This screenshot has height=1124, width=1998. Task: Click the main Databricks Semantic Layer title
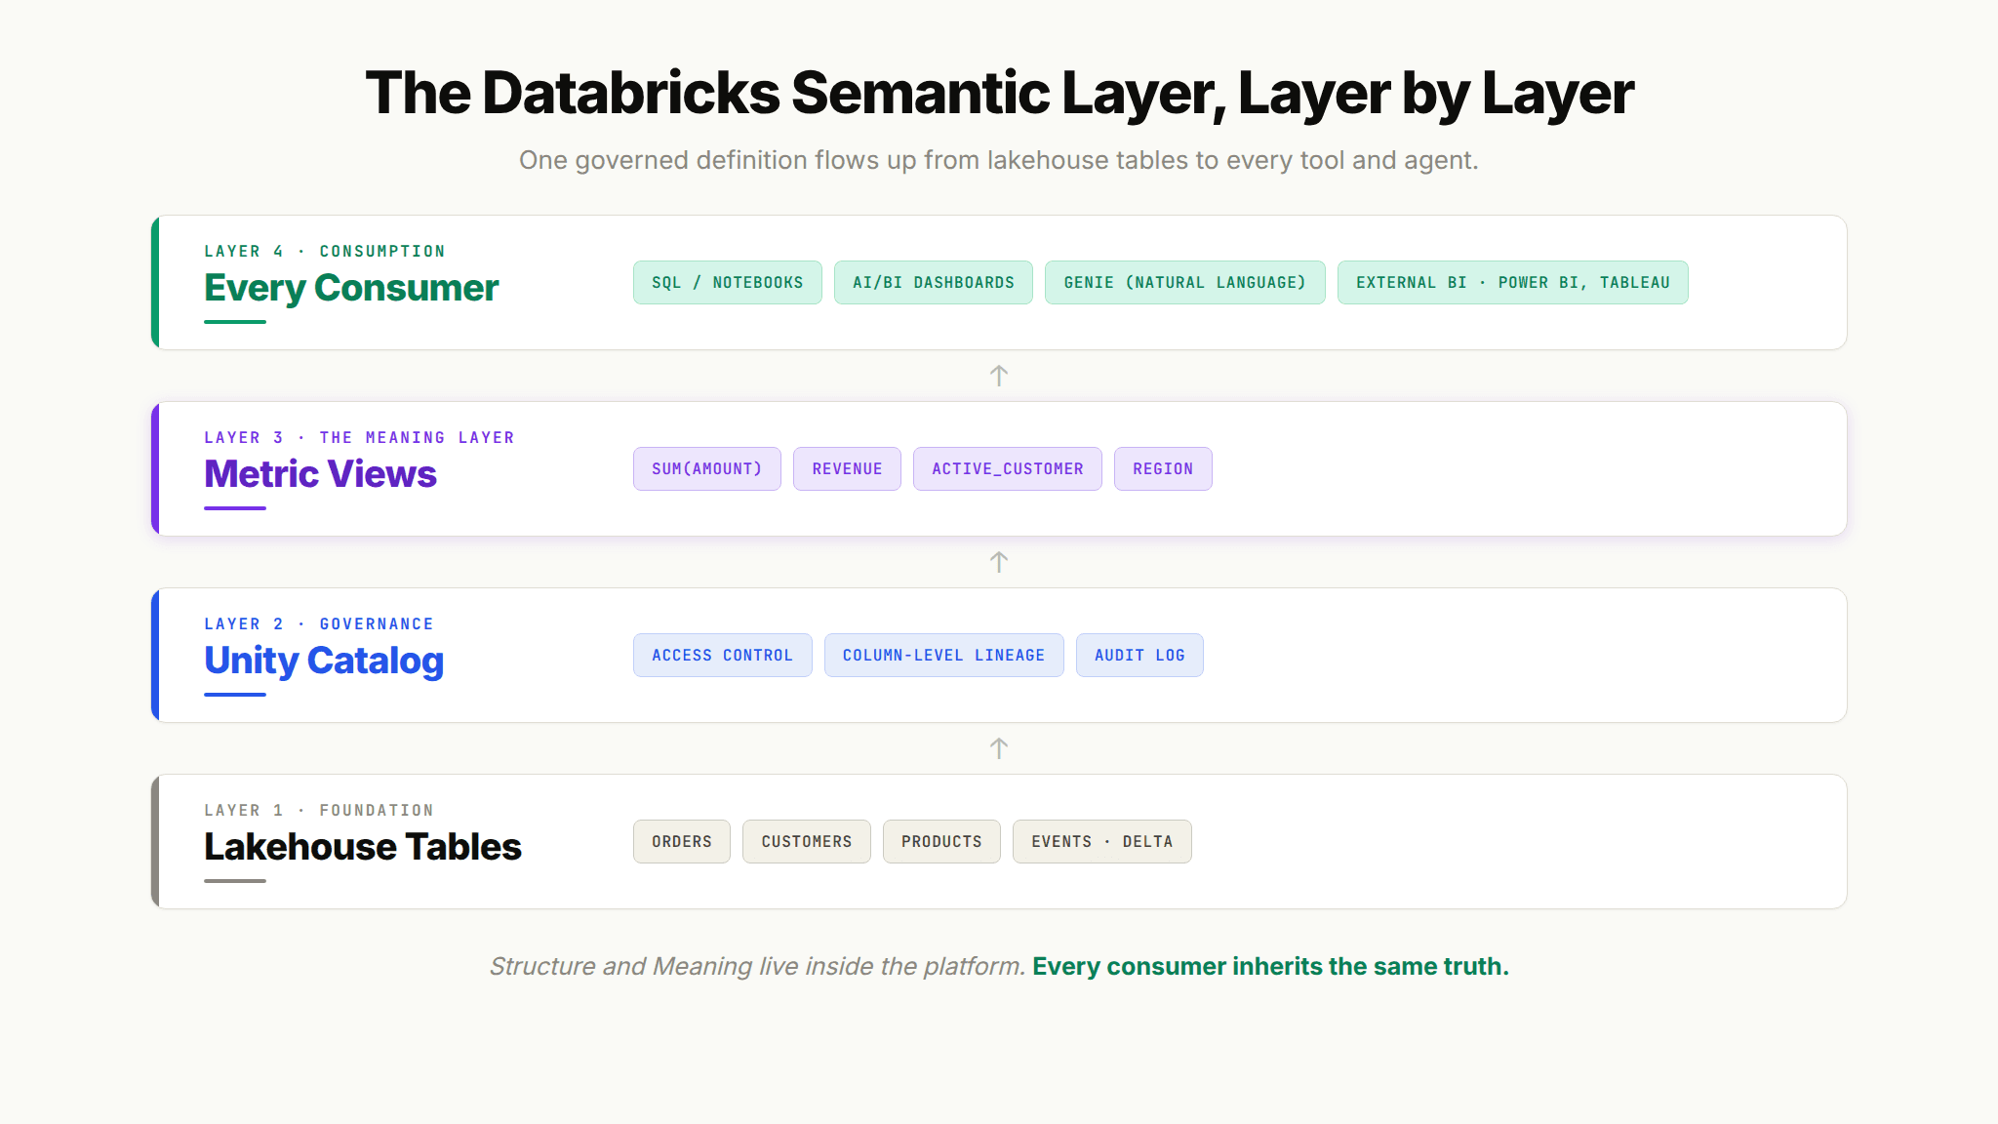[x=999, y=94]
